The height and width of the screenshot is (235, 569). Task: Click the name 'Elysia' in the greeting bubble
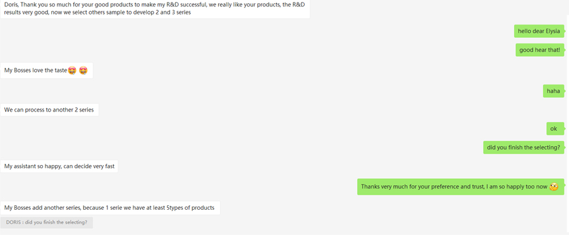553,31
